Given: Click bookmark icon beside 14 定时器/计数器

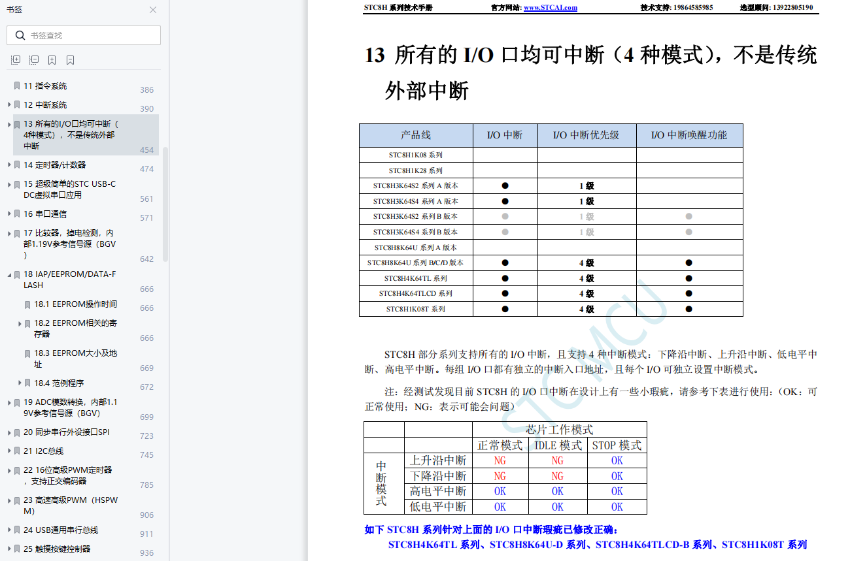Looking at the screenshot, I should [17, 165].
